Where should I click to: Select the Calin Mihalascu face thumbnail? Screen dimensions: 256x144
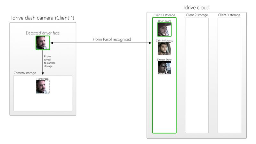point(164,49)
